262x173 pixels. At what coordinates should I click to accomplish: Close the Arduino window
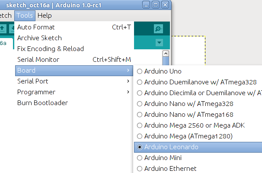point(165,5)
